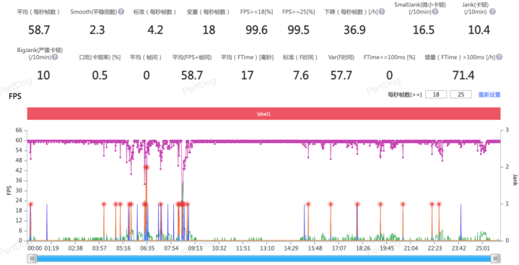Click the Jank right axis title

tap(515, 179)
